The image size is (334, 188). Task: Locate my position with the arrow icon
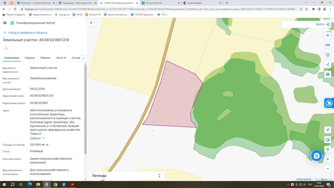328,130
